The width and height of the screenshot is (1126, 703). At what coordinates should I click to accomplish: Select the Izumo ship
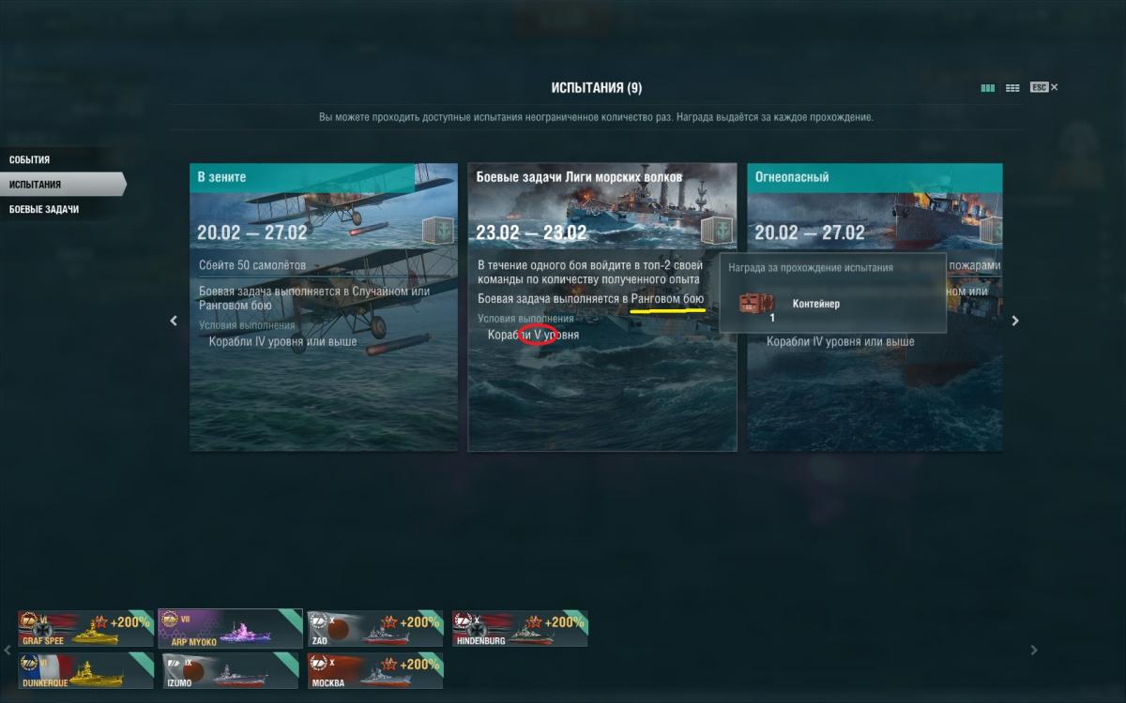point(230,670)
